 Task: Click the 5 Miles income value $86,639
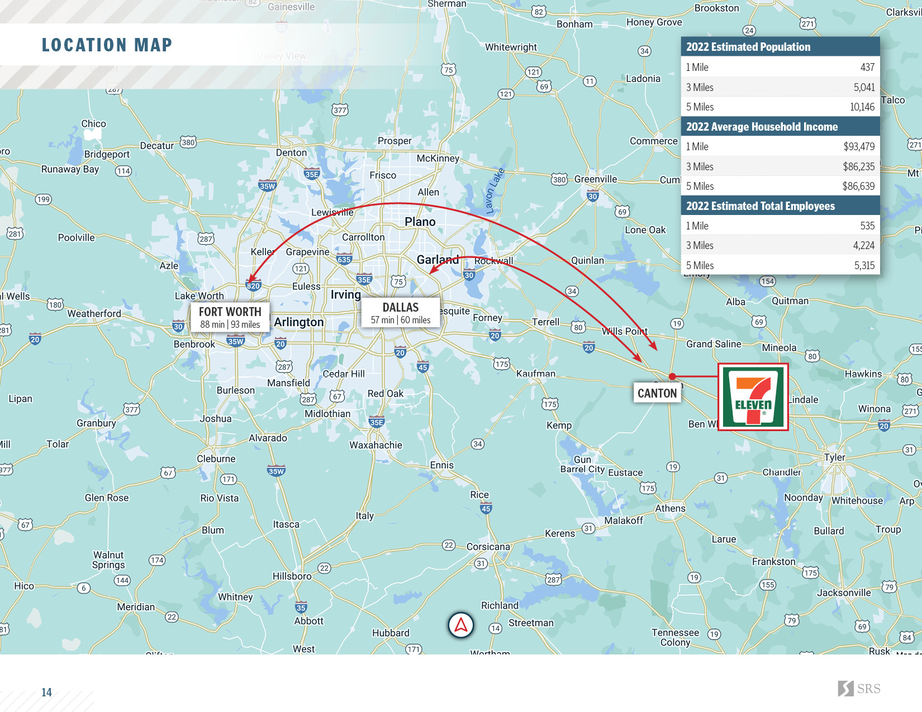pos(859,186)
